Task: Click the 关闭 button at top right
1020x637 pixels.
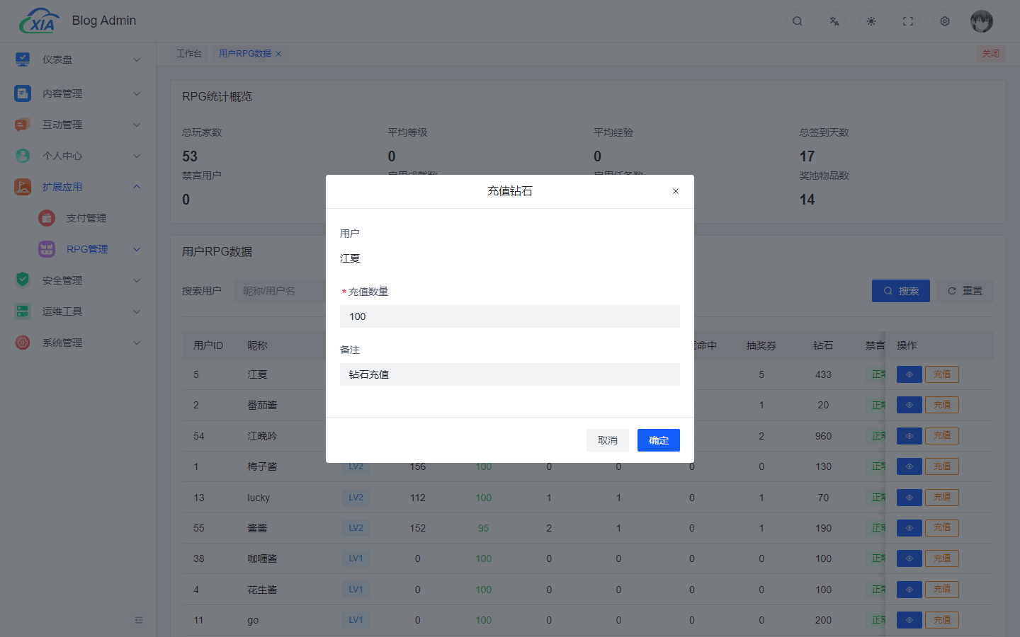Action: pos(991,54)
